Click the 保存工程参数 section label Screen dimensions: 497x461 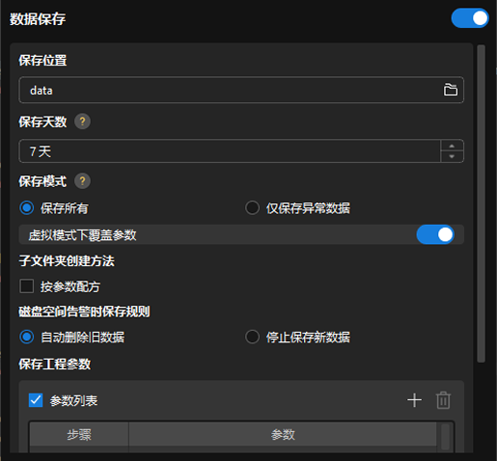coord(55,365)
